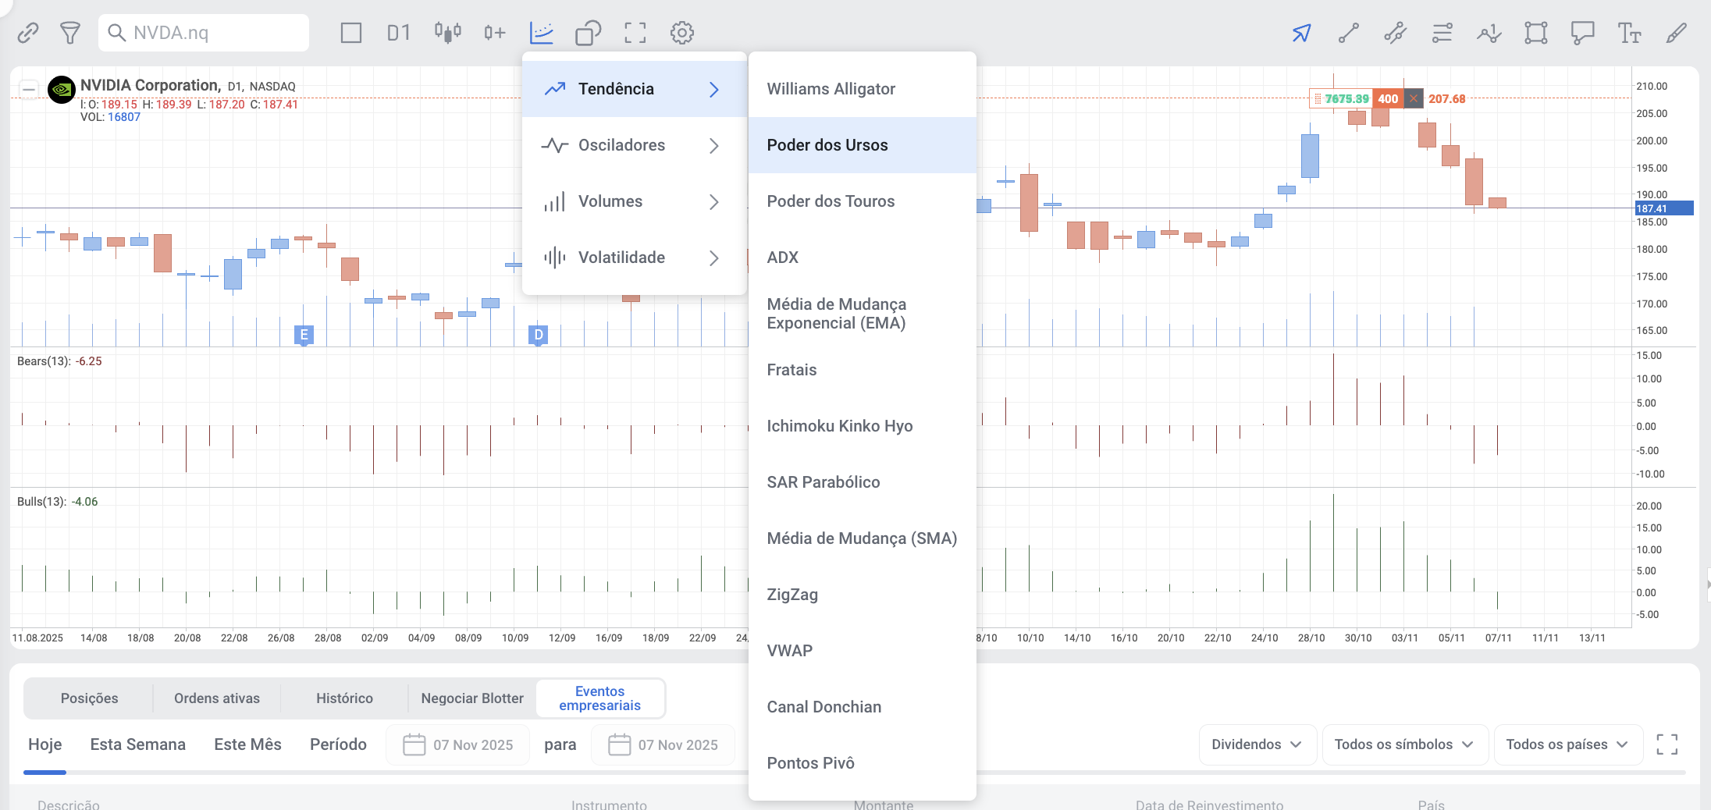Screen dimensions: 1711x810
Task: Add the Ichimoku Kinko Hyo indicator
Action: (863, 426)
